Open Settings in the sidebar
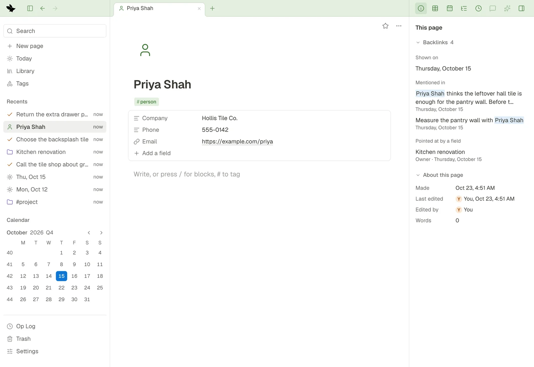Viewport: 534px width, 367px height. tap(55, 351)
